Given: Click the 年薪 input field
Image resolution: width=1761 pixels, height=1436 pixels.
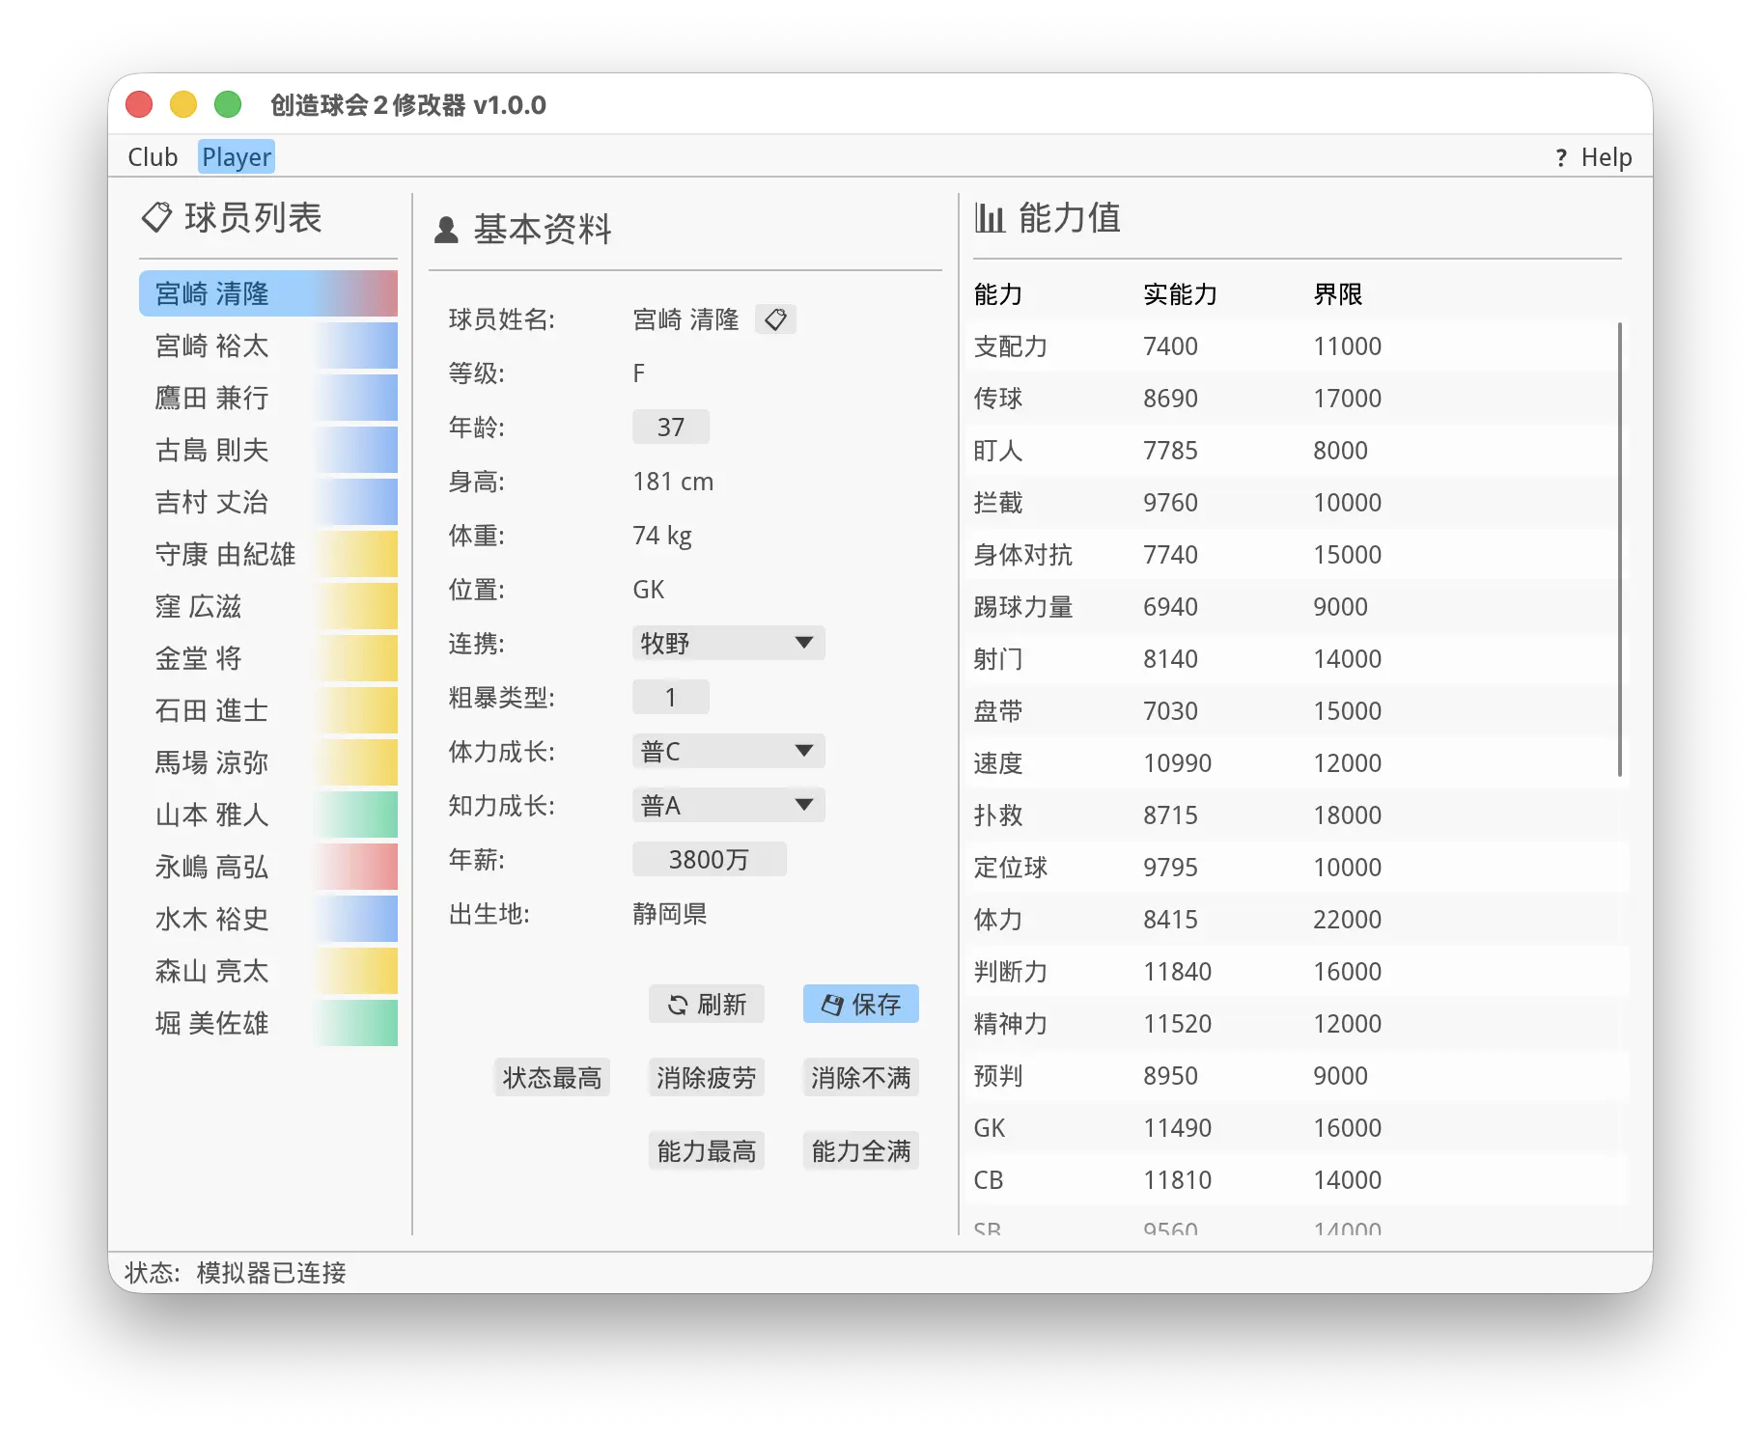Looking at the screenshot, I should pyautogui.click(x=709, y=859).
